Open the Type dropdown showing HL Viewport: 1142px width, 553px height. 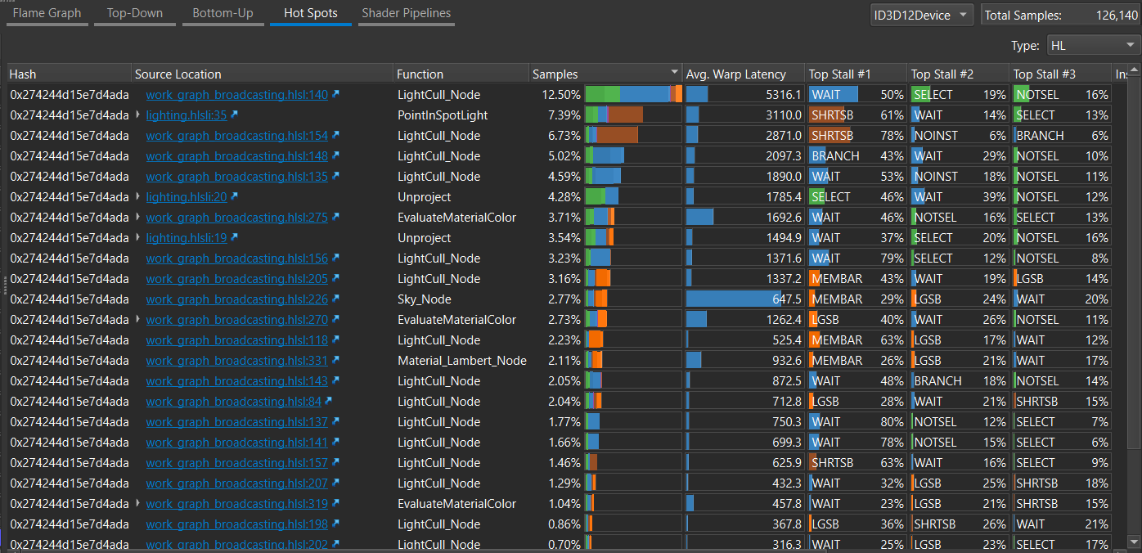point(1091,46)
